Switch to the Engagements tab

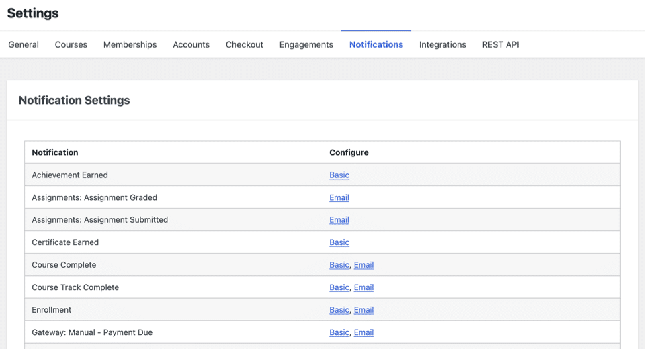point(306,44)
